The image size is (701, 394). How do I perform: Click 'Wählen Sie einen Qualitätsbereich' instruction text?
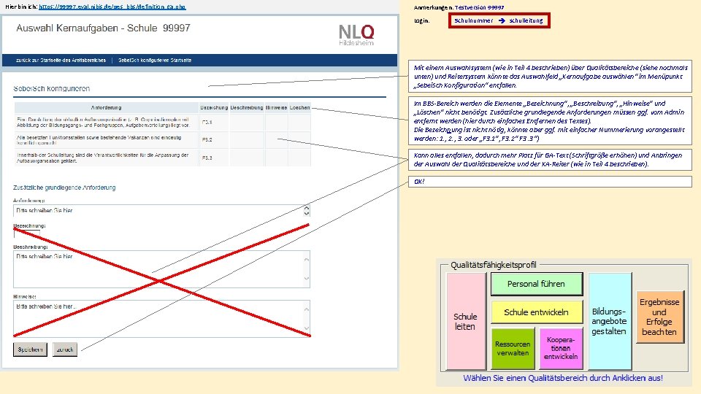(x=563, y=378)
